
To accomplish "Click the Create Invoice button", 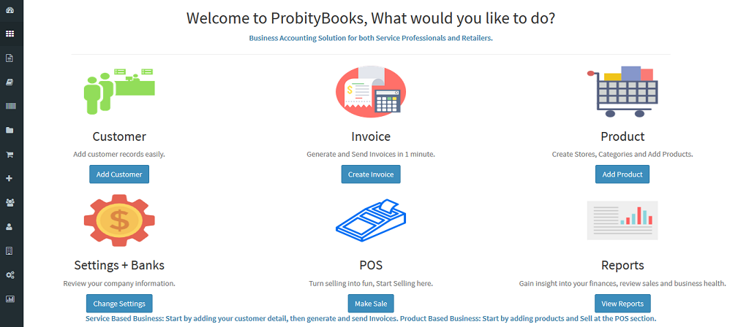I will (x=371, y=174).
